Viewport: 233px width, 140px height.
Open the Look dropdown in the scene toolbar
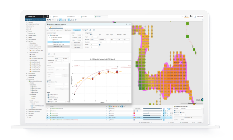54,20
